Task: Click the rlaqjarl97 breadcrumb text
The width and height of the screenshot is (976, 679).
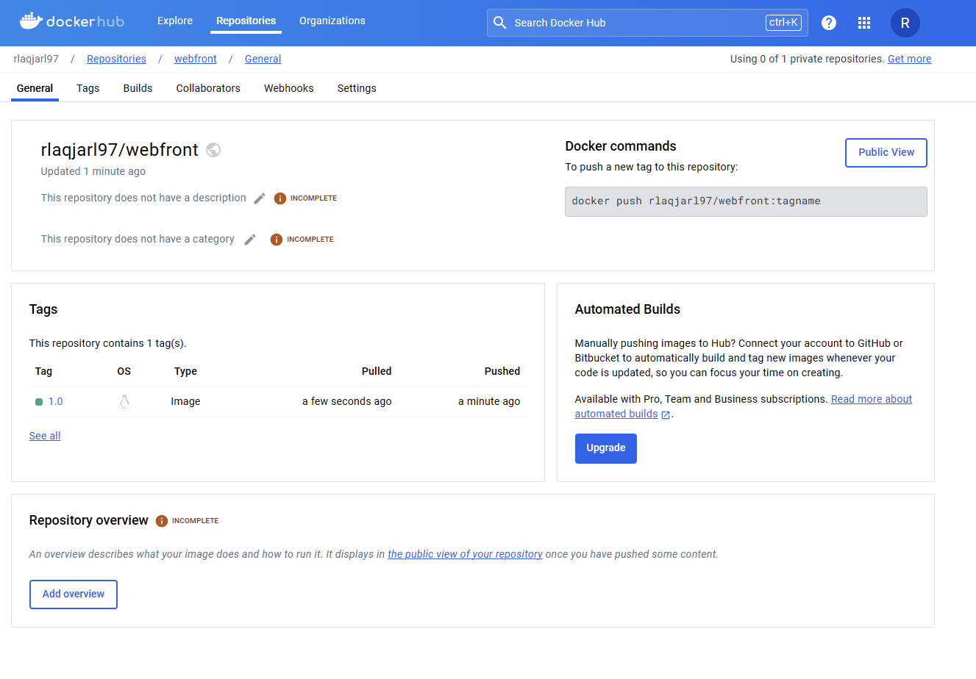Action: pyautogui.click(x=36, y=59)
